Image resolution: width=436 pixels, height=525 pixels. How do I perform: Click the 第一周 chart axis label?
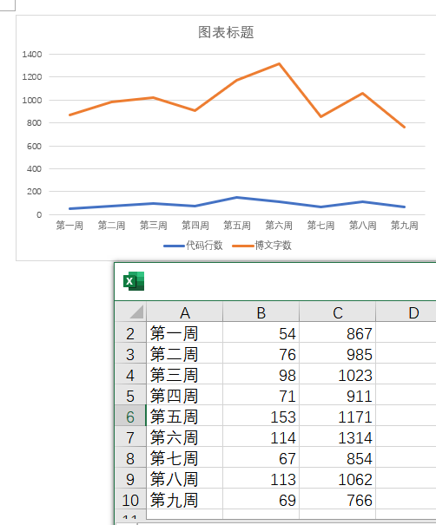69,226
